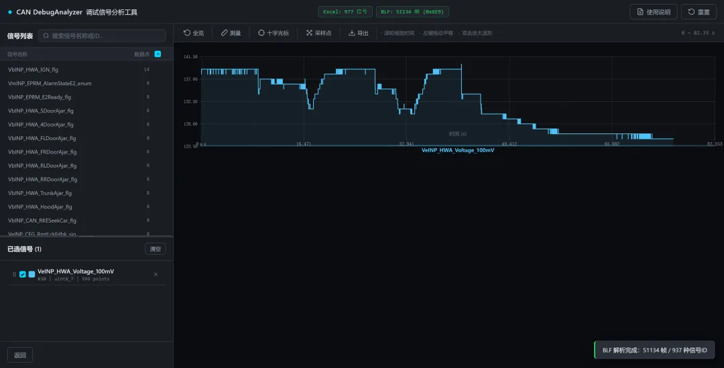724x368 pixels.
Task: Click the waveform plot area of the voltage chart
Action: click(x=458, y=101)
